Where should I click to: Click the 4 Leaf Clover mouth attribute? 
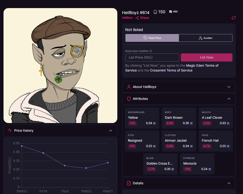212,118
